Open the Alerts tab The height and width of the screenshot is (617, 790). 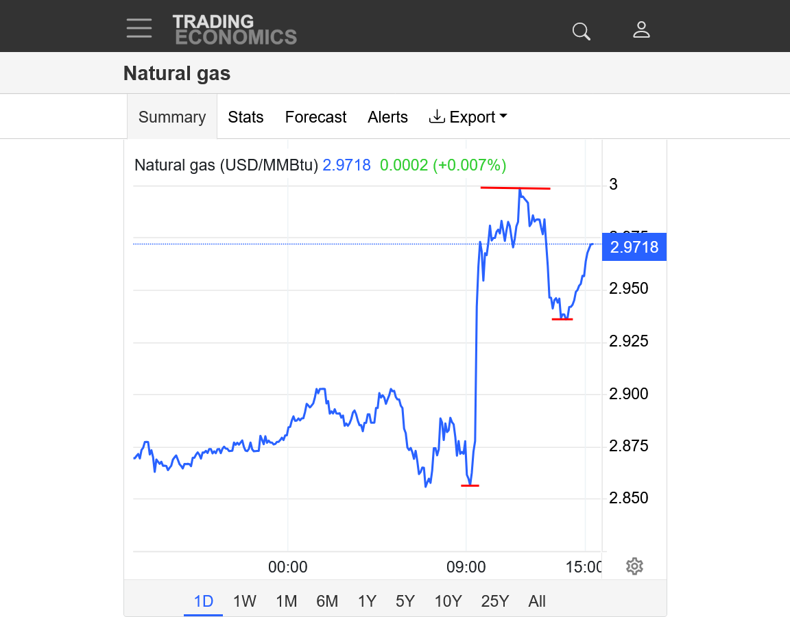[387, 117]
